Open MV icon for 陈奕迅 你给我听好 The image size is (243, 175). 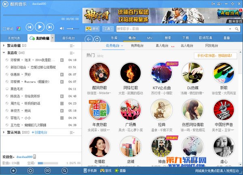point(62,96)
